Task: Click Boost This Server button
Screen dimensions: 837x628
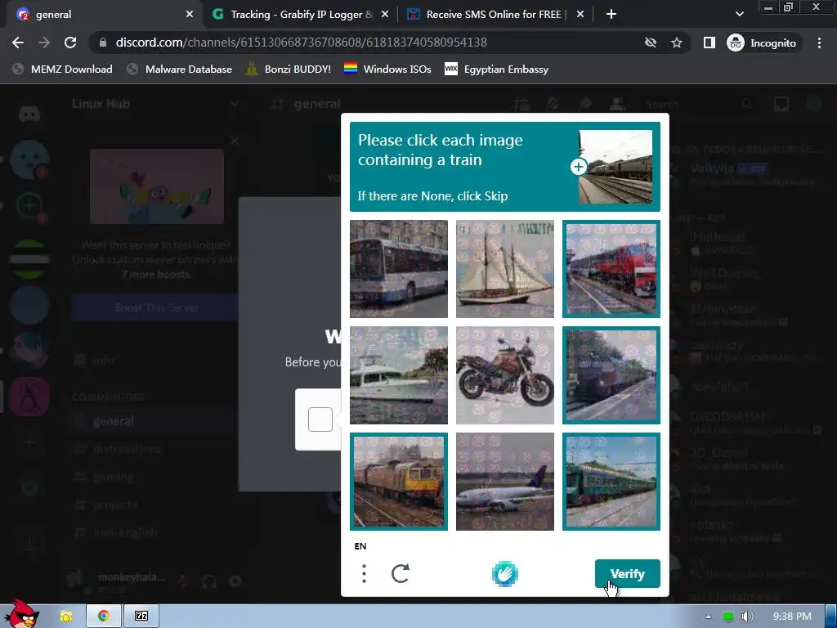Action: [156, 307]
